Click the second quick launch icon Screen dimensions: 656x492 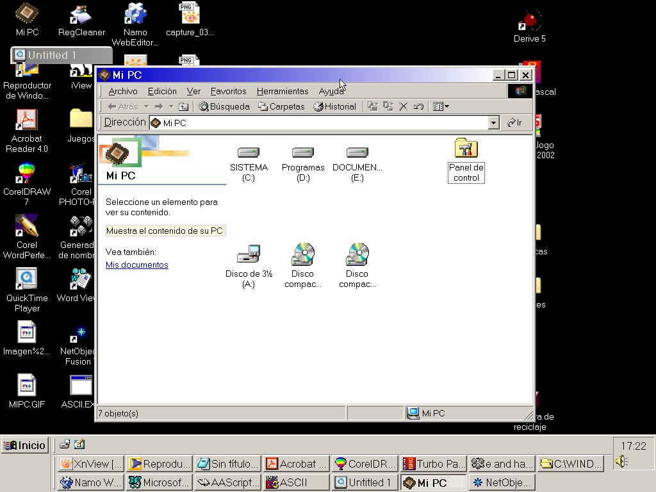(79, 445)
